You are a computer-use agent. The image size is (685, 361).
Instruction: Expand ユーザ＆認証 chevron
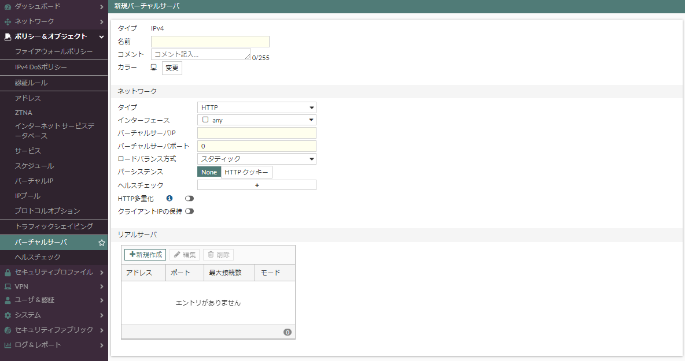click(102, 300)
